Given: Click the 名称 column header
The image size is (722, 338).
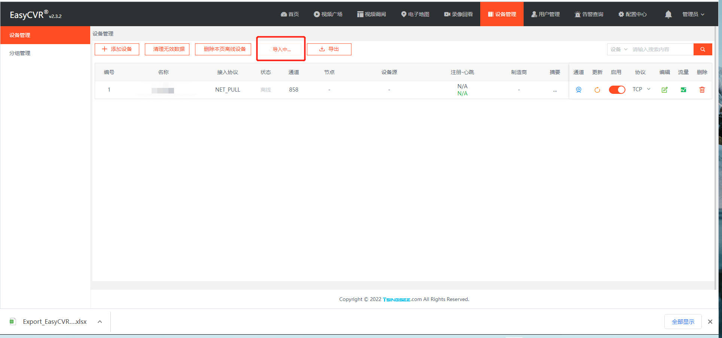Looking at the screenshot, I should [163, 72].
